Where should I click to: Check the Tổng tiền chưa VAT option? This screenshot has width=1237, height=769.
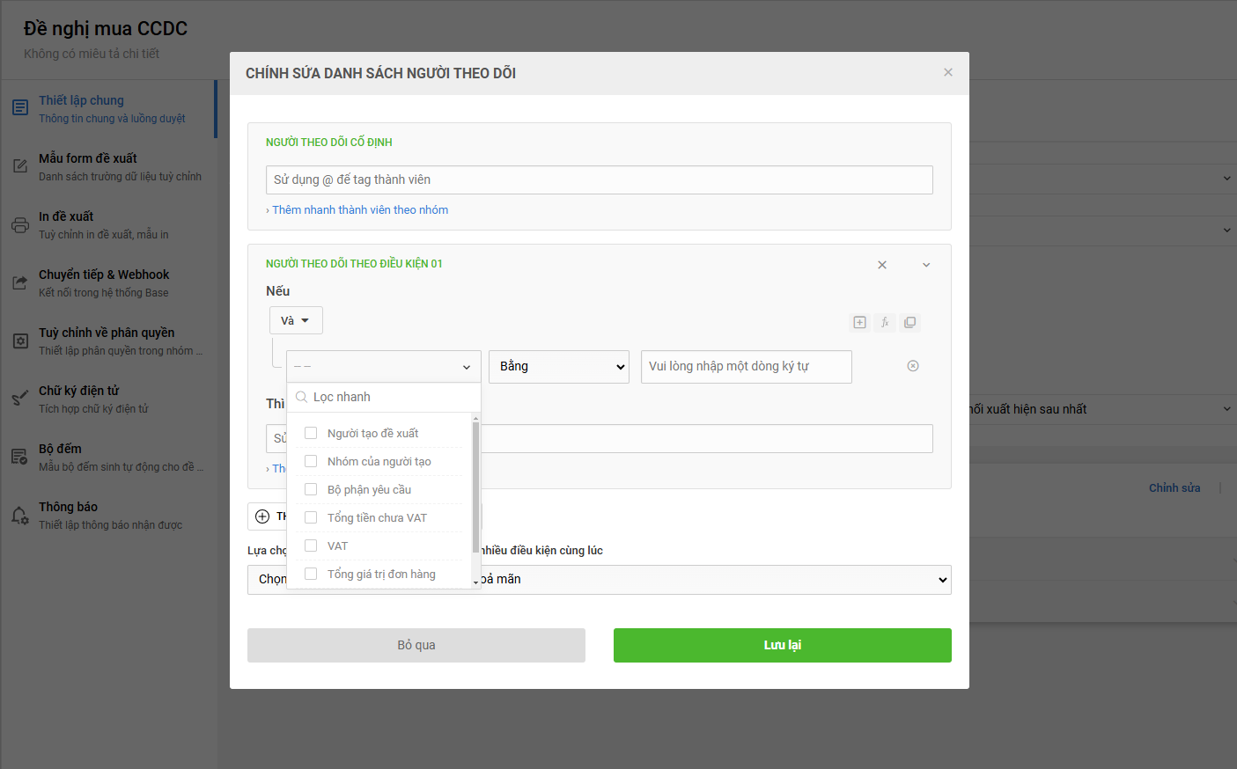click(x=311, y=517)
